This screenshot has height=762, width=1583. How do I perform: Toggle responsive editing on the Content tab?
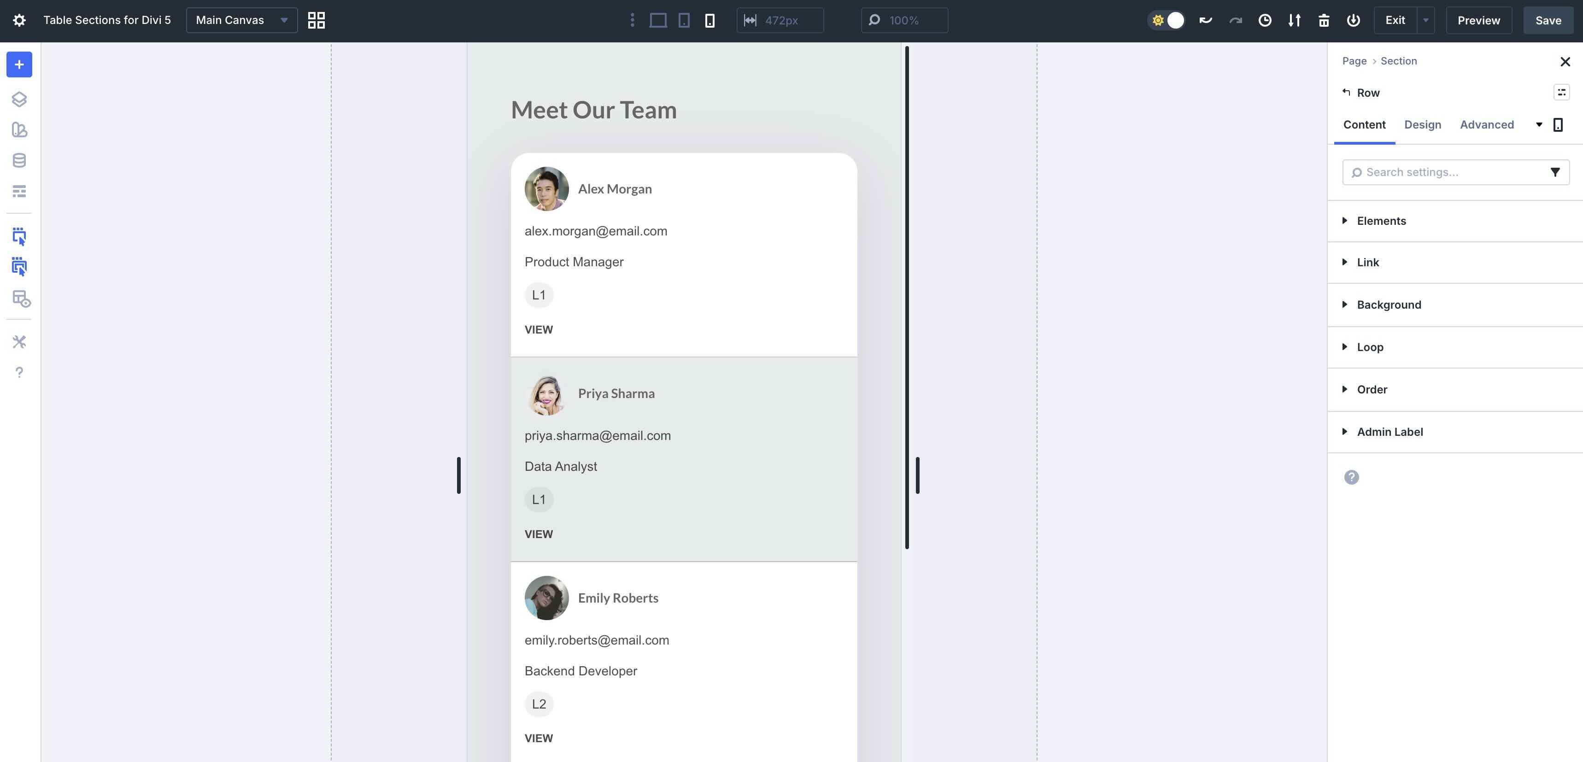click(x=1559, y=124)
